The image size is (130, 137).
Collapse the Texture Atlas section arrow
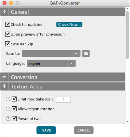[4, 86]
